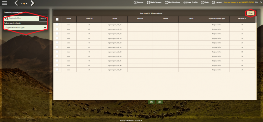Click the name cell region.region_code_26
The height and width of the screenshot is (122, 263).
click(115, 38)
